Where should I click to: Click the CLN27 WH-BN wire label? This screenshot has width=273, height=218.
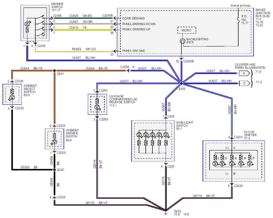coord(81,22)
